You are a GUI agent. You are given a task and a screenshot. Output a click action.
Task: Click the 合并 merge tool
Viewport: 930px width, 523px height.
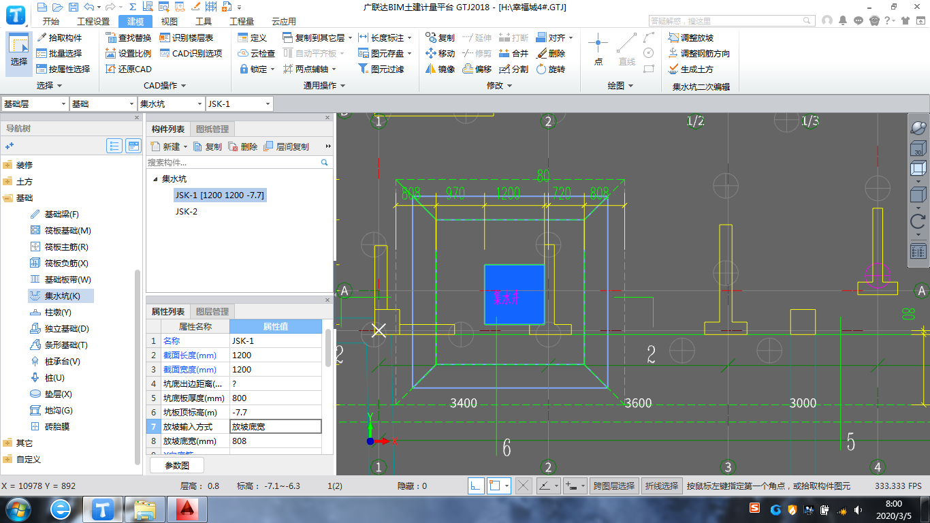coord(513,53)
